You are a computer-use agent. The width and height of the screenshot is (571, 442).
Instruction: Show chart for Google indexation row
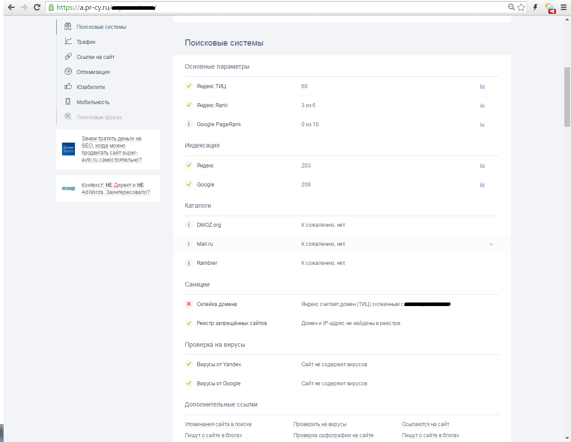click(482, 185)
